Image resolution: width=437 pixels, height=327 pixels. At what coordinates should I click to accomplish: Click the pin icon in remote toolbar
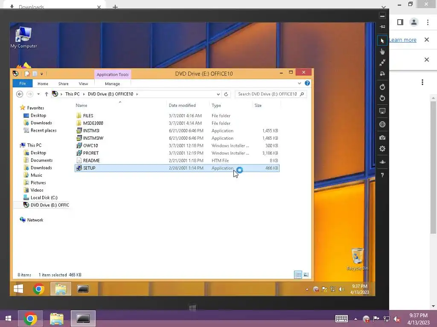382,27
